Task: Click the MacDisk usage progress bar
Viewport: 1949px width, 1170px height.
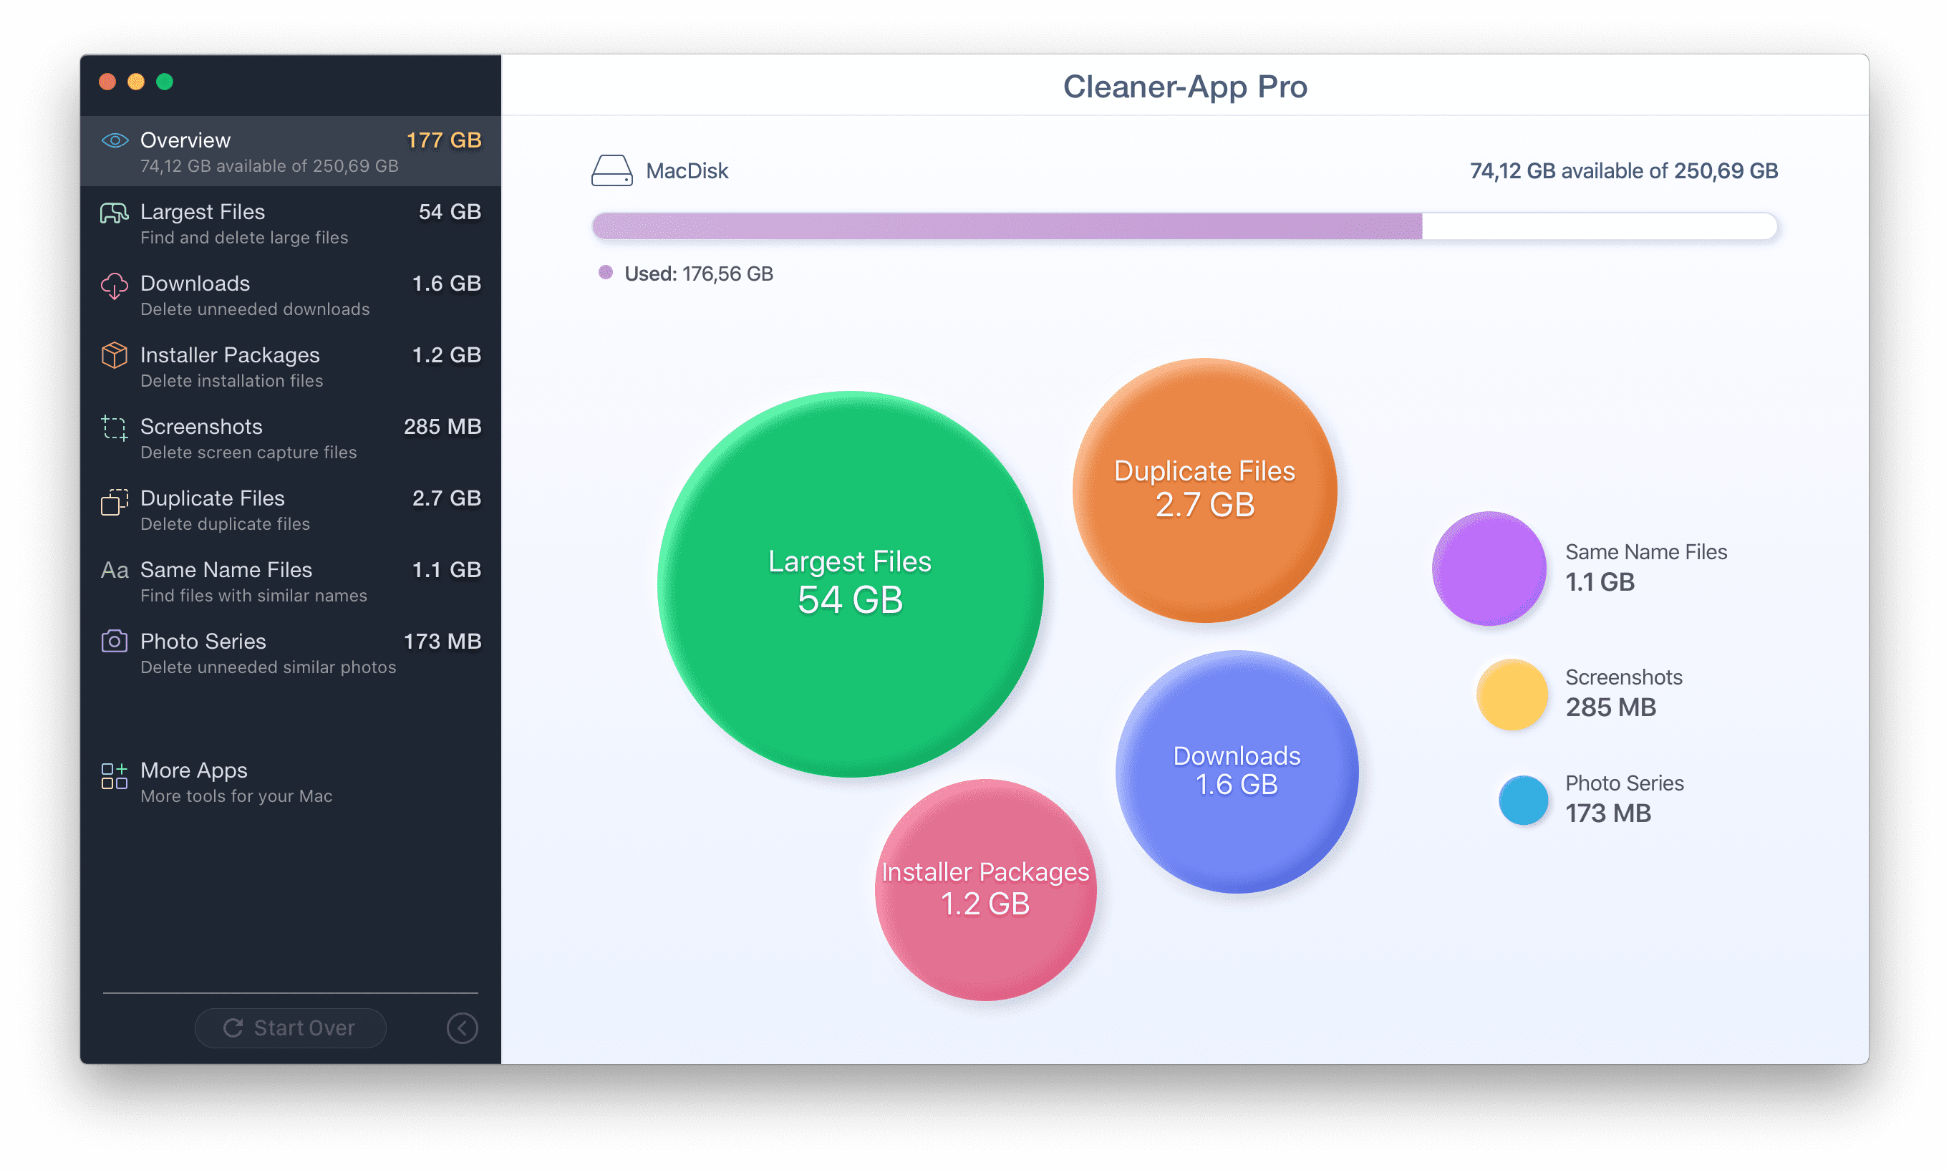Action: [x=1185, y=226]
